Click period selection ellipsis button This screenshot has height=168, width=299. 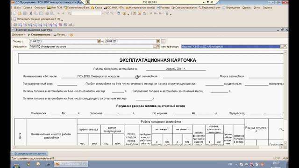point(163,41)
